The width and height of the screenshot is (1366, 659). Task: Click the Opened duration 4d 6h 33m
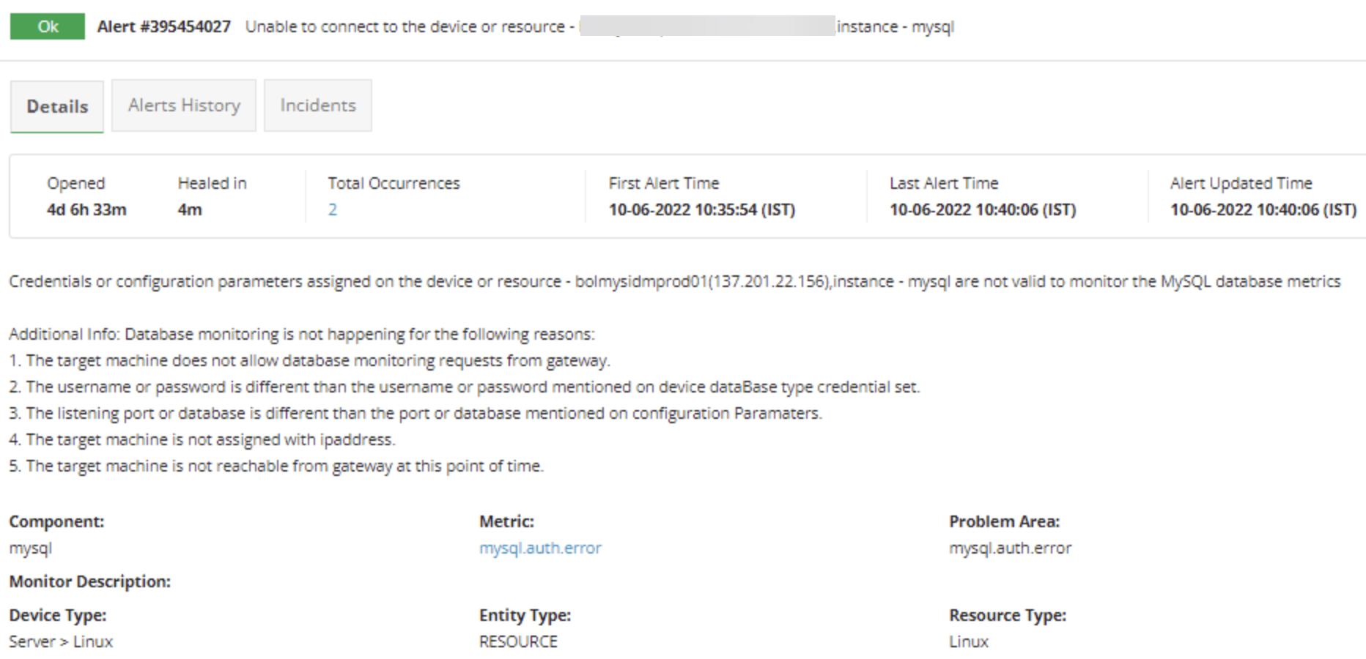click(86, 210)
